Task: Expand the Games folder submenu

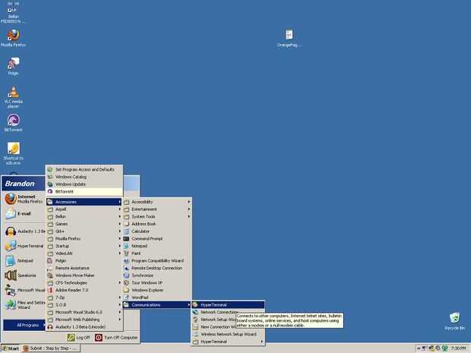Action: click(x=84, y=224)
